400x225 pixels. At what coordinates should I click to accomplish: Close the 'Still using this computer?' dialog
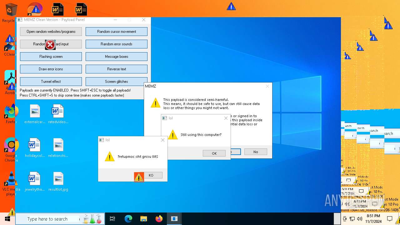[x=226, y=118]
